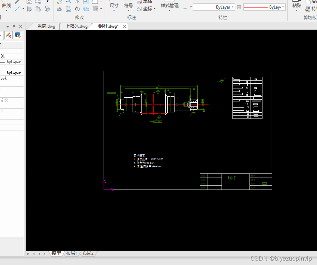Click the upper ByLayer property row in panel
317x265 pixels.
[x=12, y=62]
